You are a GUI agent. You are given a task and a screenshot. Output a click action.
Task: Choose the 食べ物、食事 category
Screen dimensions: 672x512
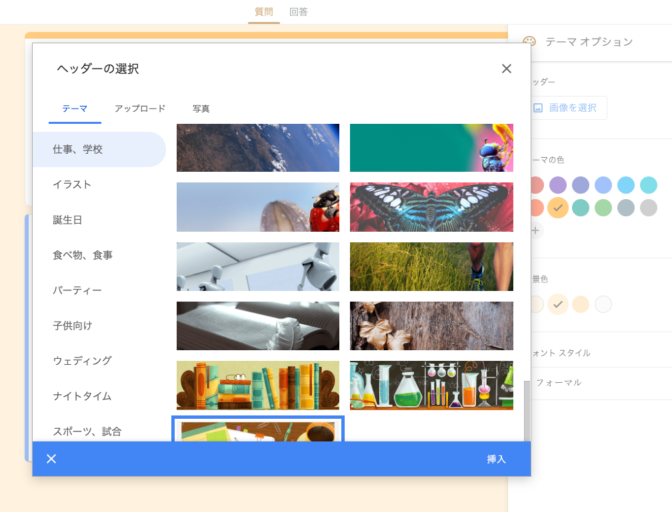(x=83, y=255)
